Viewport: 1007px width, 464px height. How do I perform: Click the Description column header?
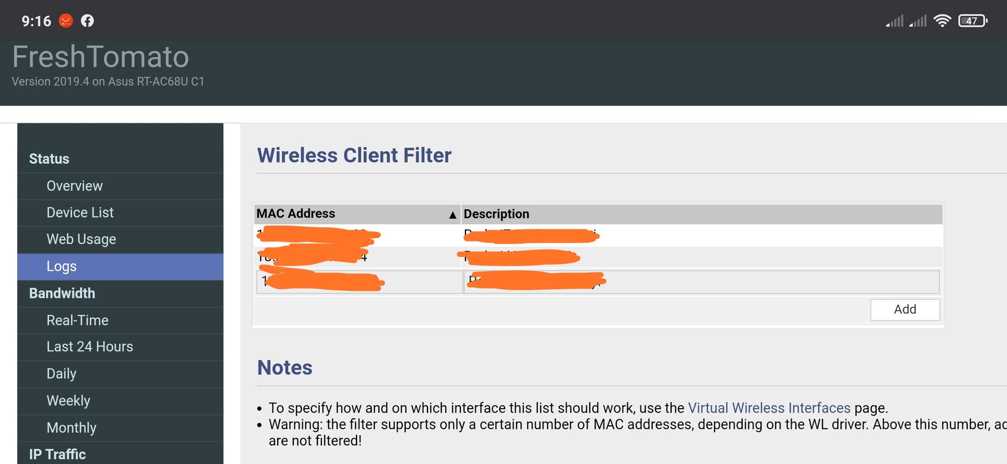click(496, 214)
